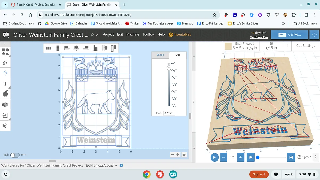Open the Machine menu
320x180 pixels.
[x=133, y=34]
